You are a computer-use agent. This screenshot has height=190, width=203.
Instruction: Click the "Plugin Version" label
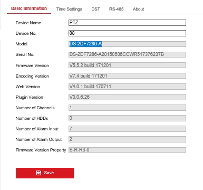click(30, 97)
